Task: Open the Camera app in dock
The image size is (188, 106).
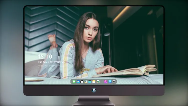Action: pyautogui.click(x=114, y=82)
